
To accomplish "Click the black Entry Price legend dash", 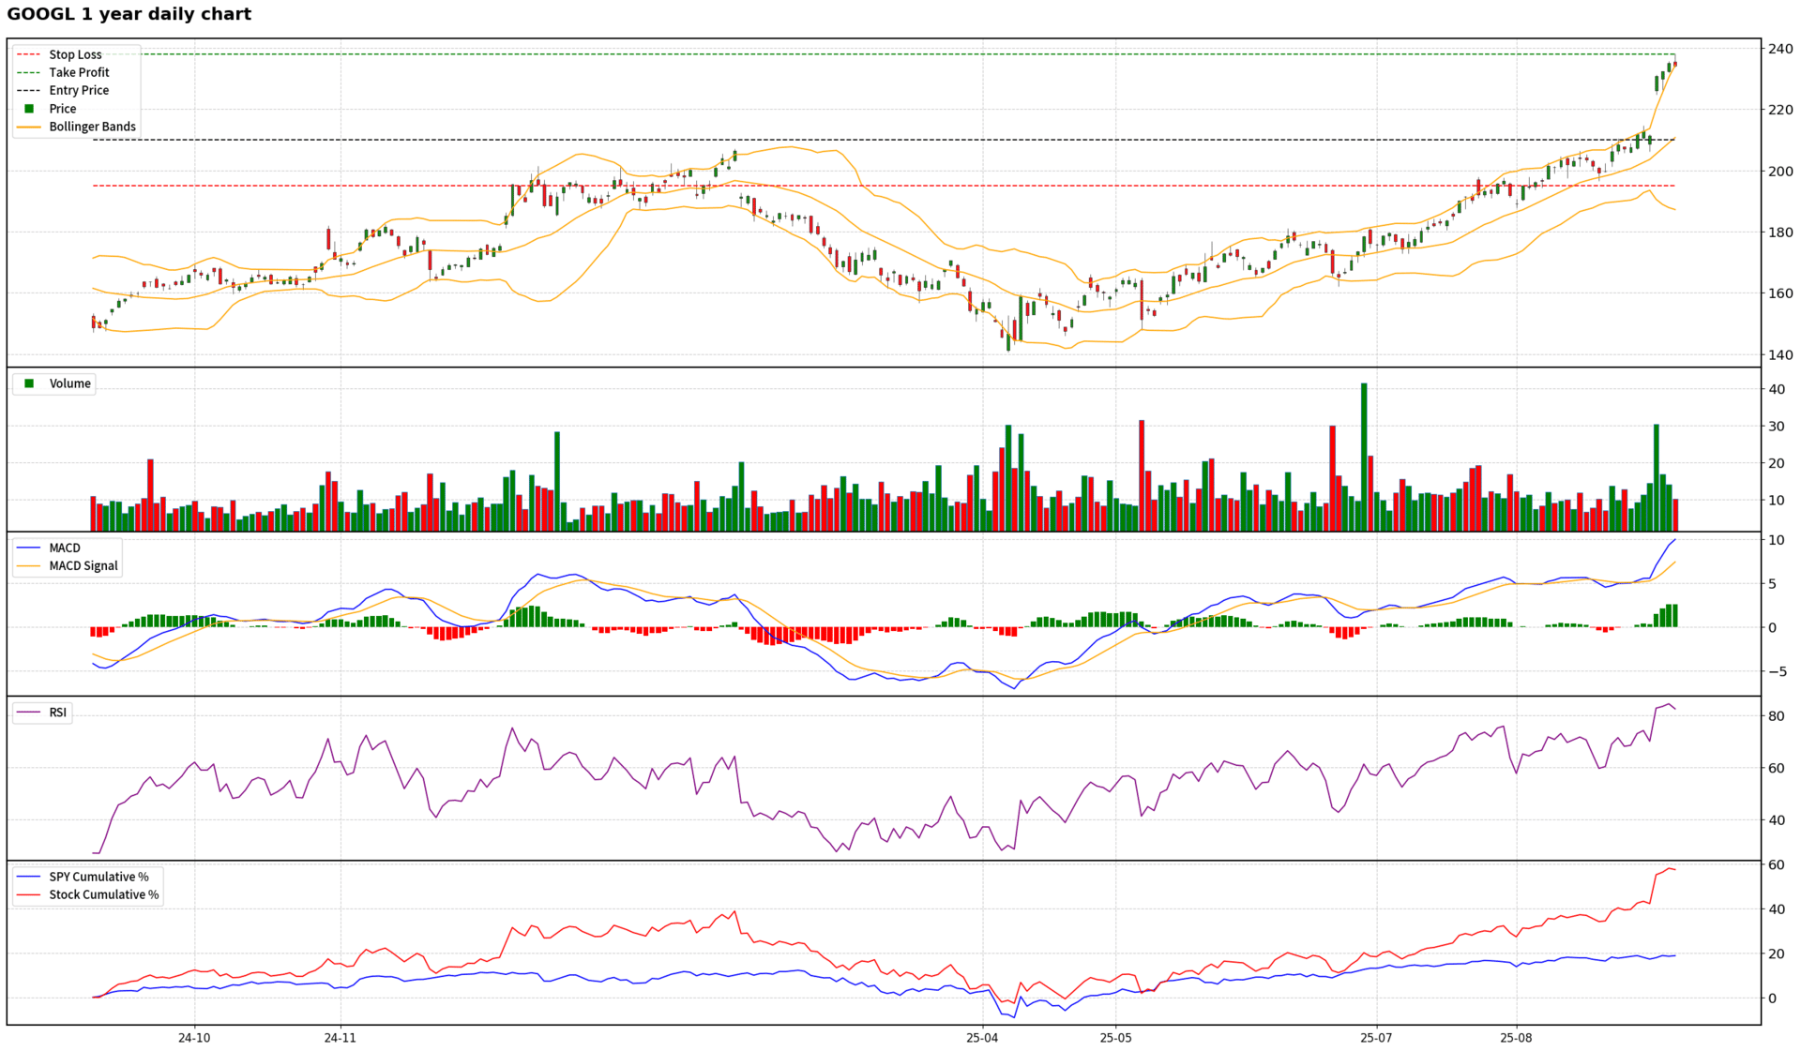I will (29, 91).
